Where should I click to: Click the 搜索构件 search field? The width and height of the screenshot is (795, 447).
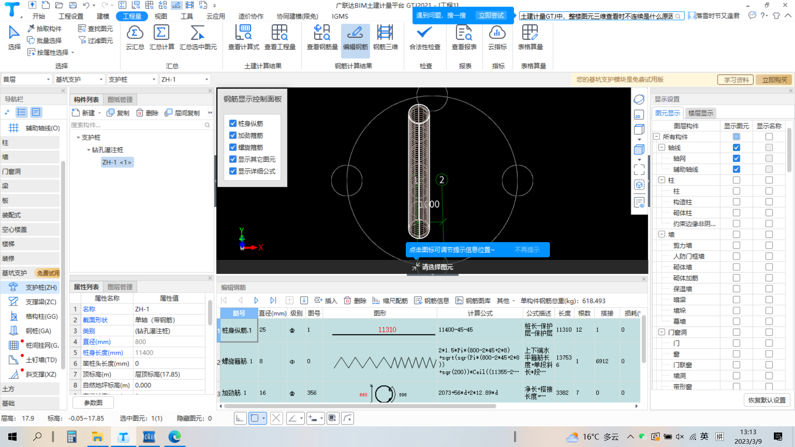141,125
